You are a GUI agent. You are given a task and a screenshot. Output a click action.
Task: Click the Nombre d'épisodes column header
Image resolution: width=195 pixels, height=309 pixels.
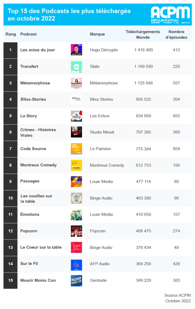[176, 34]
